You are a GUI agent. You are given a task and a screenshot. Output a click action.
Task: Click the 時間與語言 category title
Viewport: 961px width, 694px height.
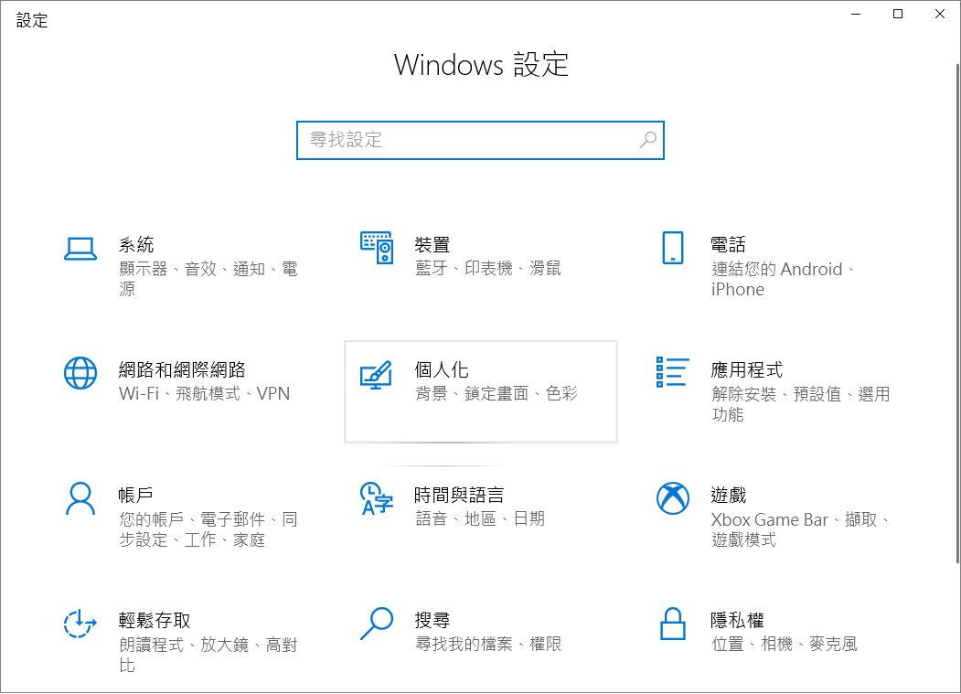pos(459,495)
